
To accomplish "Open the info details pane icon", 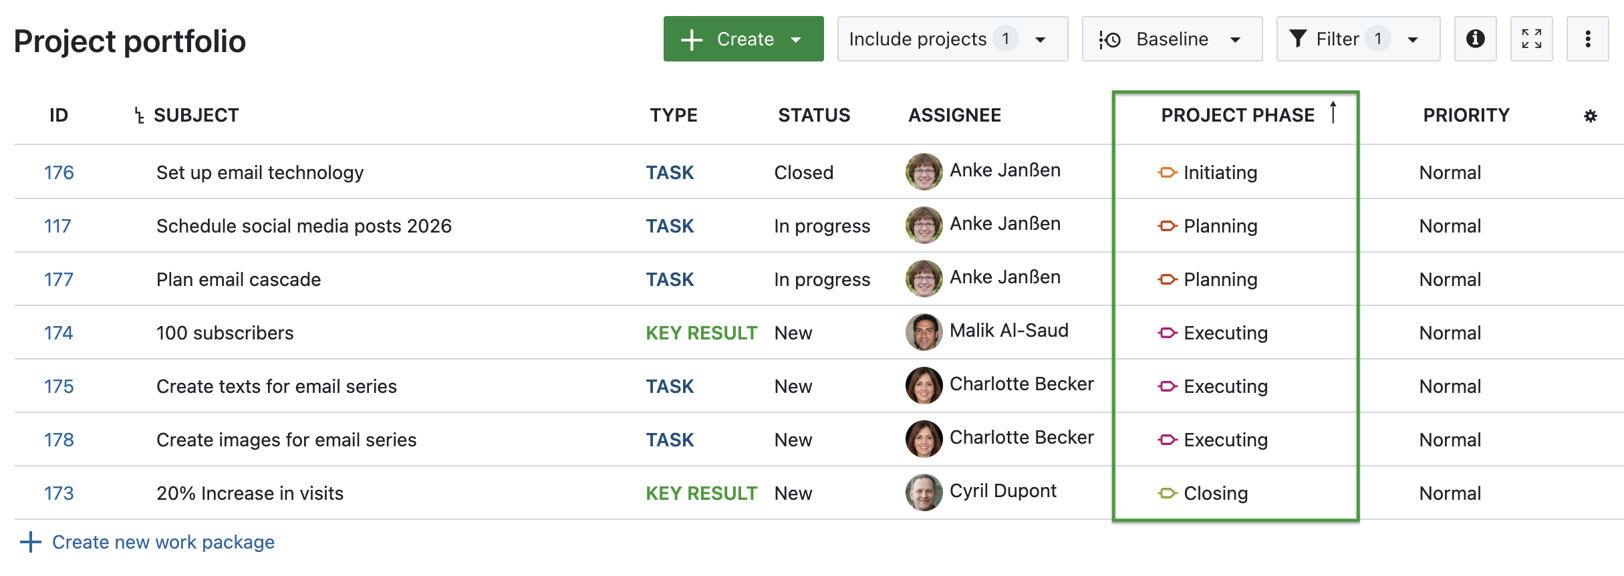I will (1475, 39).
